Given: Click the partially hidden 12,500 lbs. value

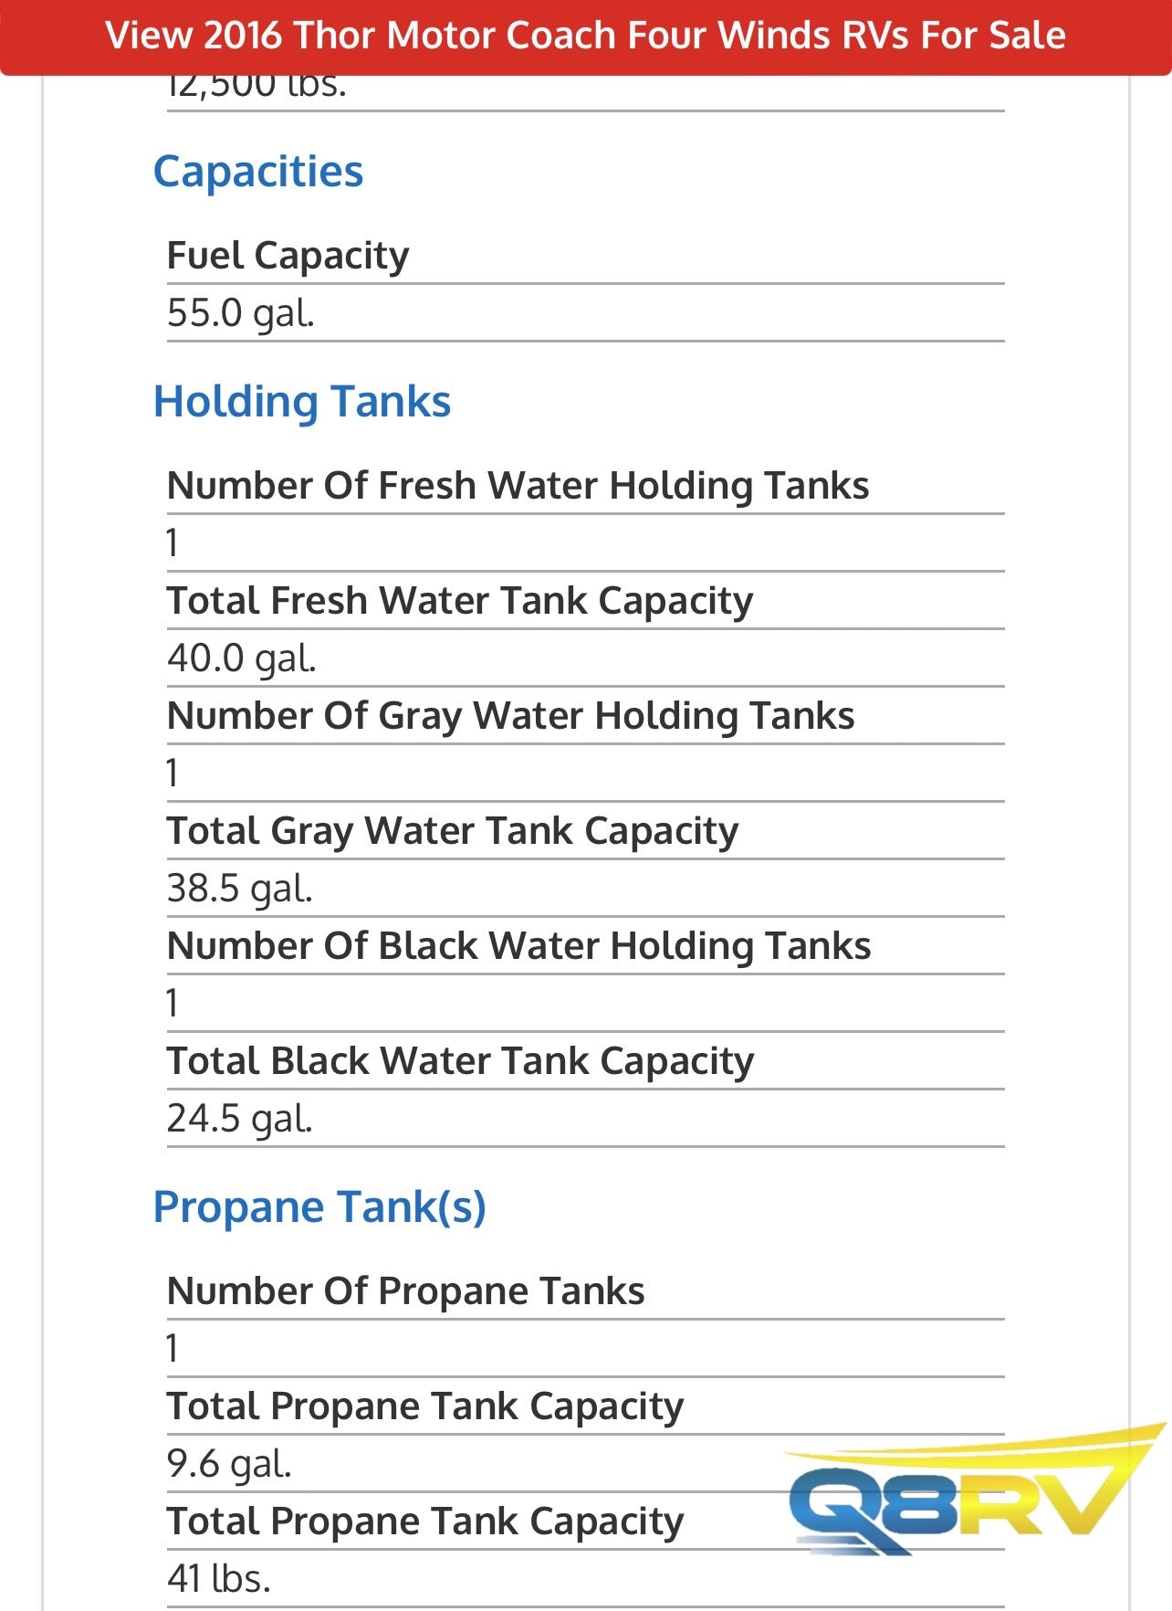Looking at the screenshot, I should click(x=257, y=88).
